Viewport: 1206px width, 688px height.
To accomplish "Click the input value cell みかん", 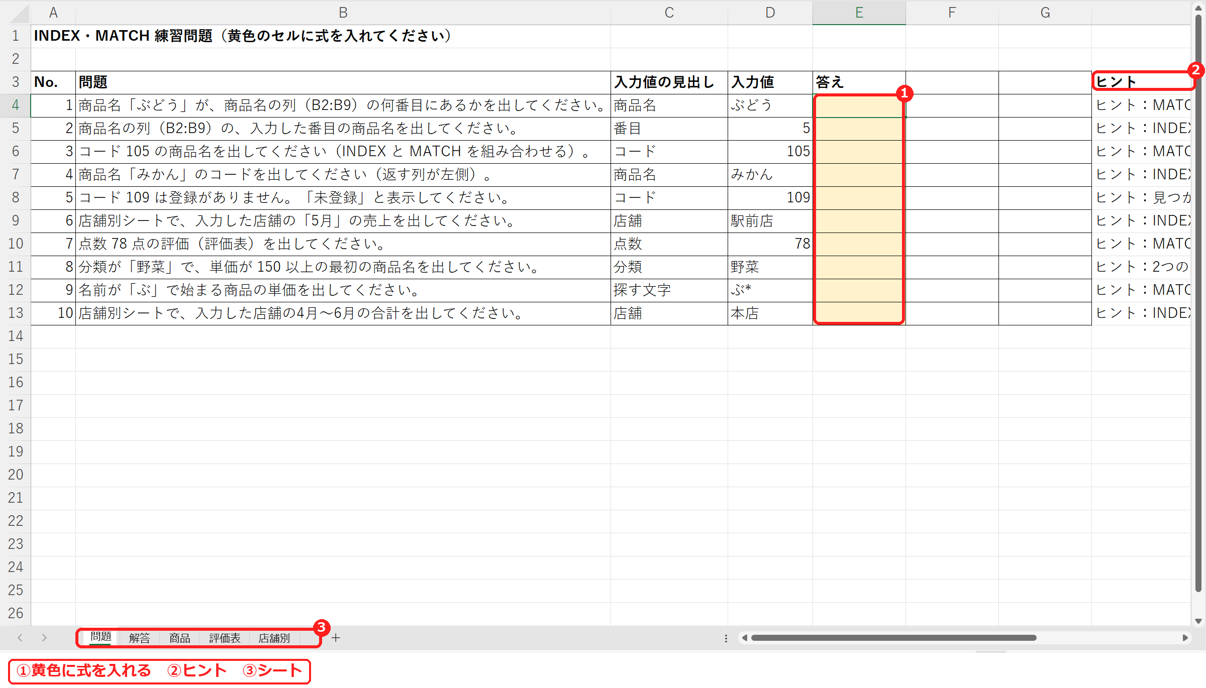I will pyautogui.click(x=770, y=175).
